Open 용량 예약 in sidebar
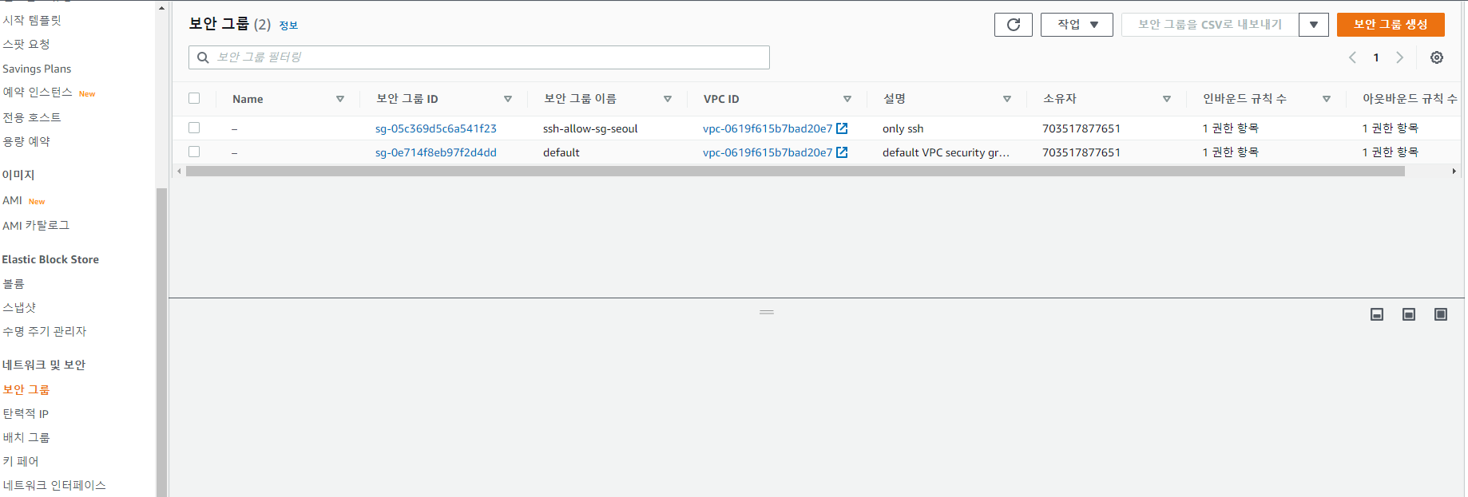 click(x=26, y=141)
